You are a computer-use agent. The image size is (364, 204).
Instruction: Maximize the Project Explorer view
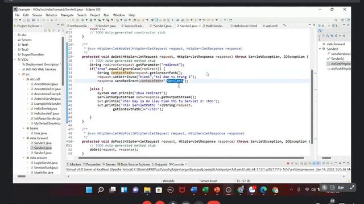tap(62, 25)
